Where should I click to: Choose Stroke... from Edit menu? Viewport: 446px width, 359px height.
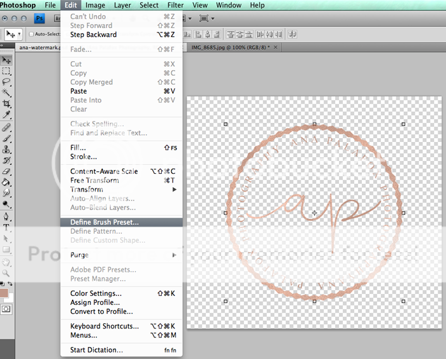click(122, 157)
